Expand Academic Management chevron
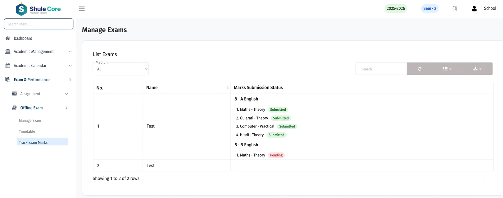The height and width of the screenshot is (198, 503). [x=70, y=52]
